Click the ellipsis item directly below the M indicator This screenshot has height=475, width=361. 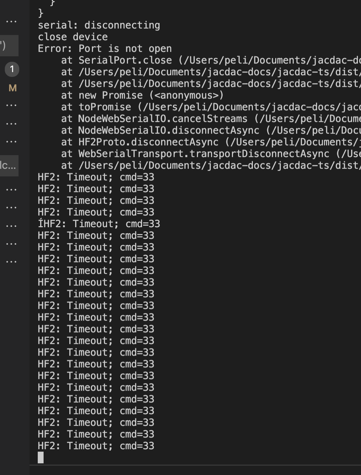11,105
